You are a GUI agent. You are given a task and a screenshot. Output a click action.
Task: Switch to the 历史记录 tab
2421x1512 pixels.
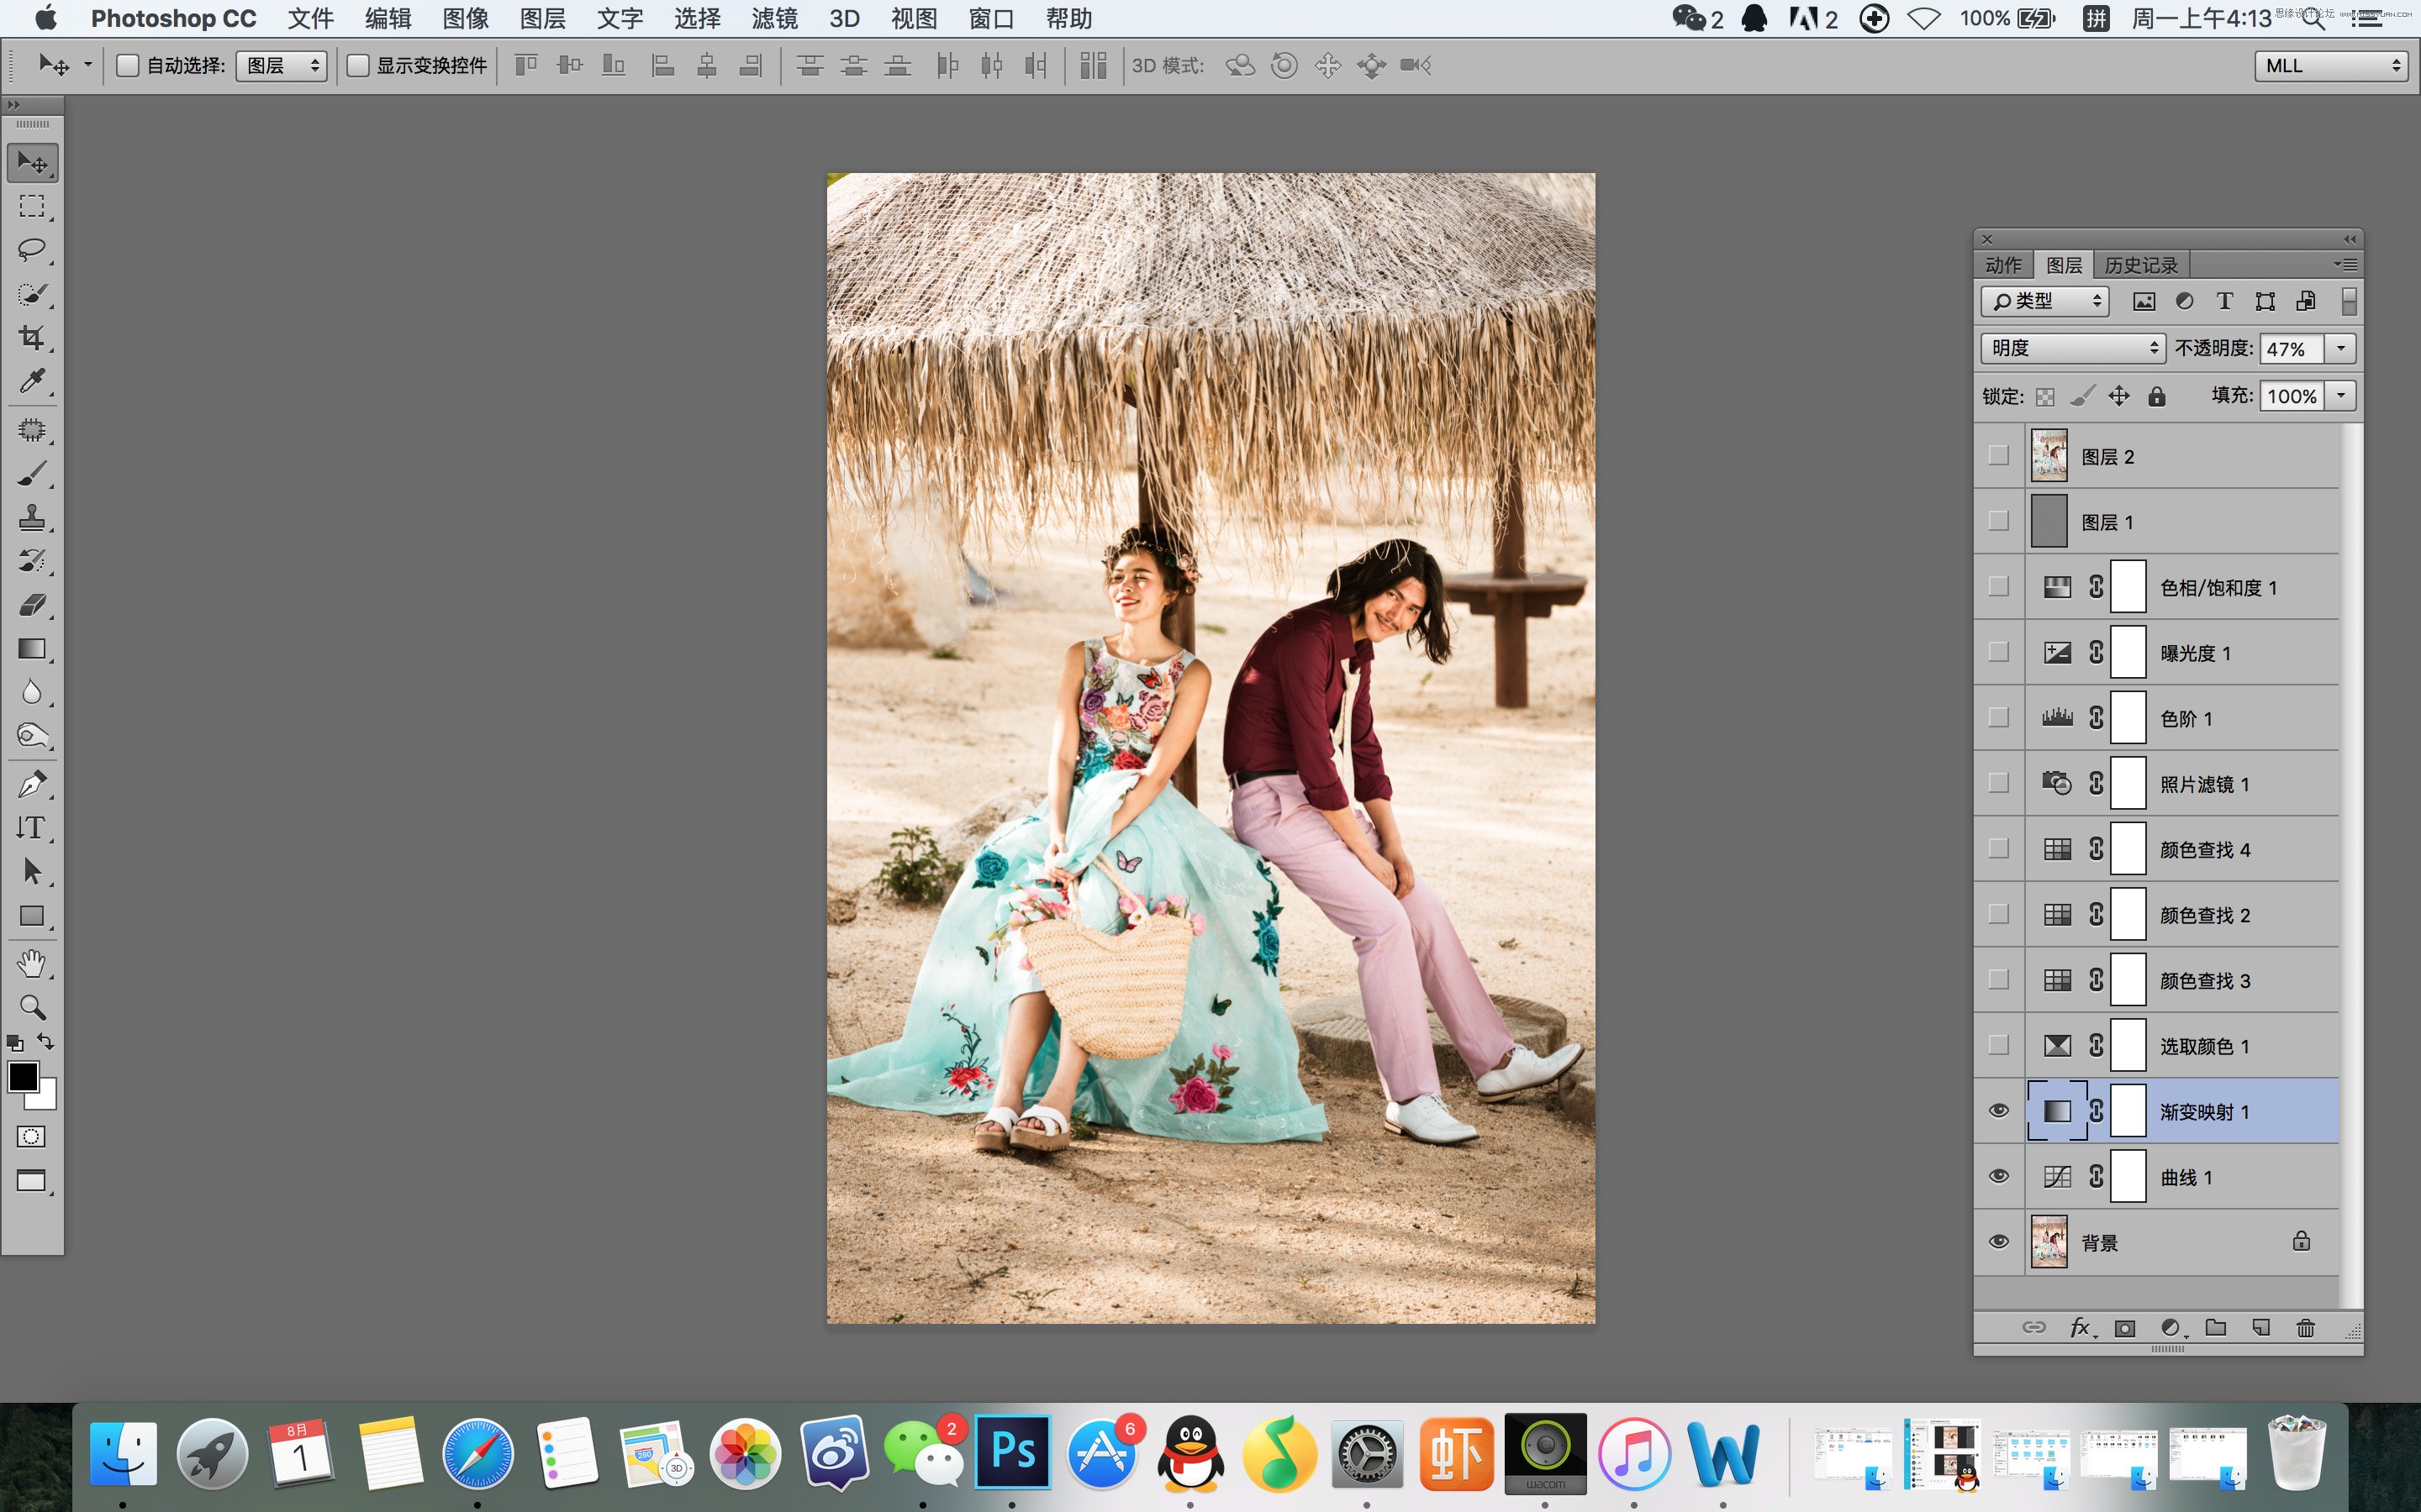[2141, 265]
